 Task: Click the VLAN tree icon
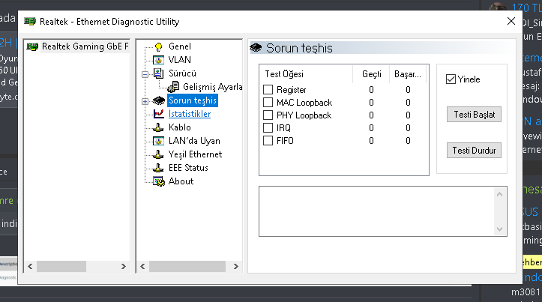click(x=159, y=60)
